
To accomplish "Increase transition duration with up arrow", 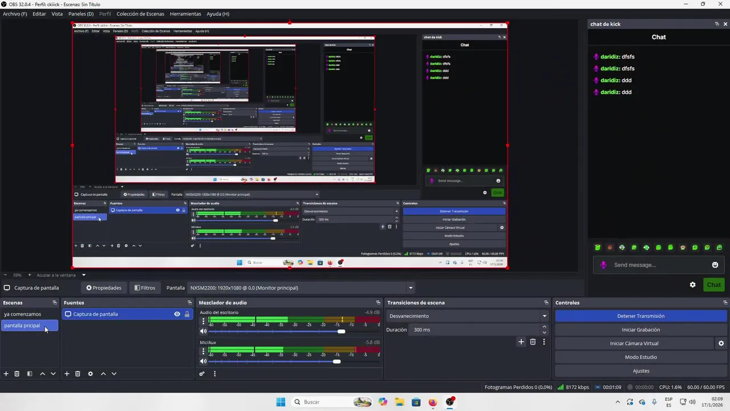I will [x=544, y=327].
